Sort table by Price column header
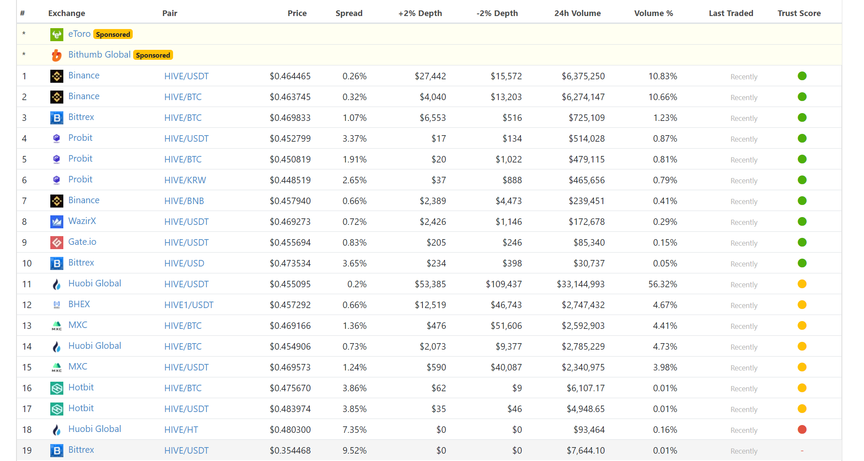864x461 pixels. [297, 13]
